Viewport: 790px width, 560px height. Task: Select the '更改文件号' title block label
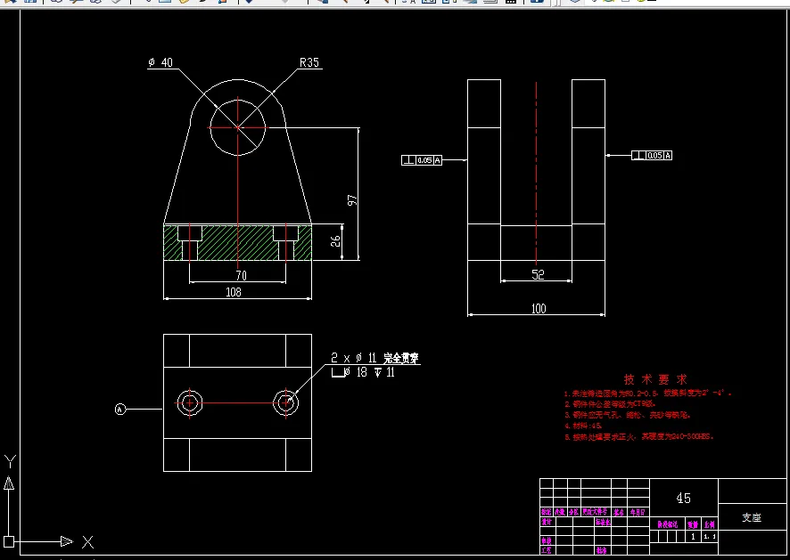(595, 512)
